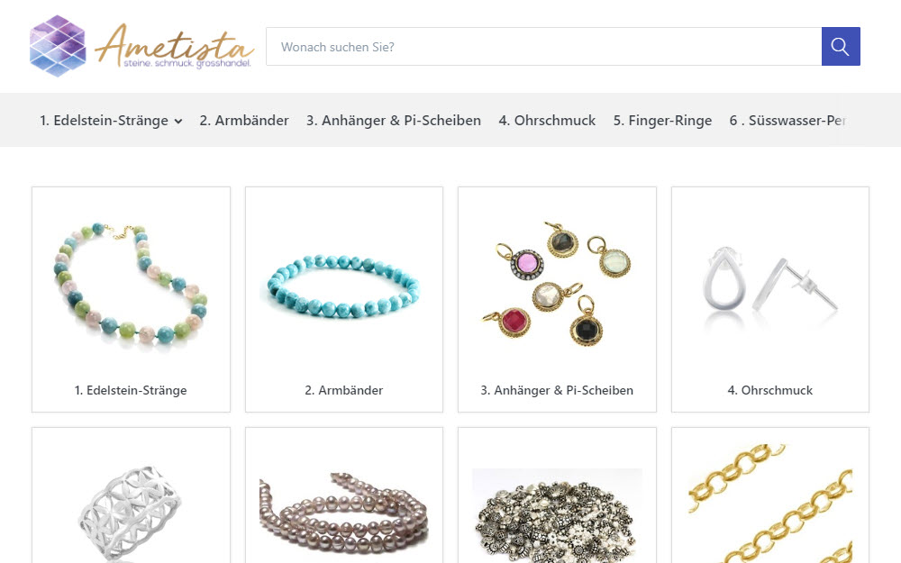Click the silver lattice ring image
This screenshot has width=901, height=563.
131,513
